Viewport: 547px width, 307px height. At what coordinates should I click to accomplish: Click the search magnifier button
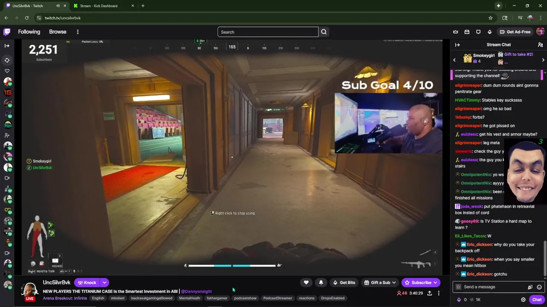[324, 32]
